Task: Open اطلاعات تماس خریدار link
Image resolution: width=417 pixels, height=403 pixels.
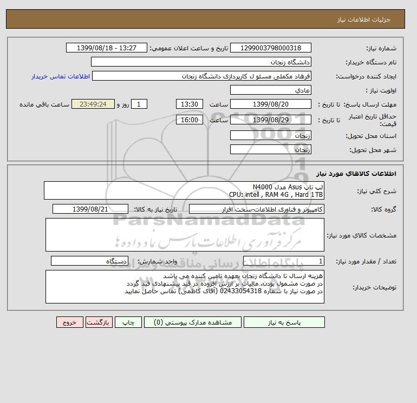Action: pos(61,76)
